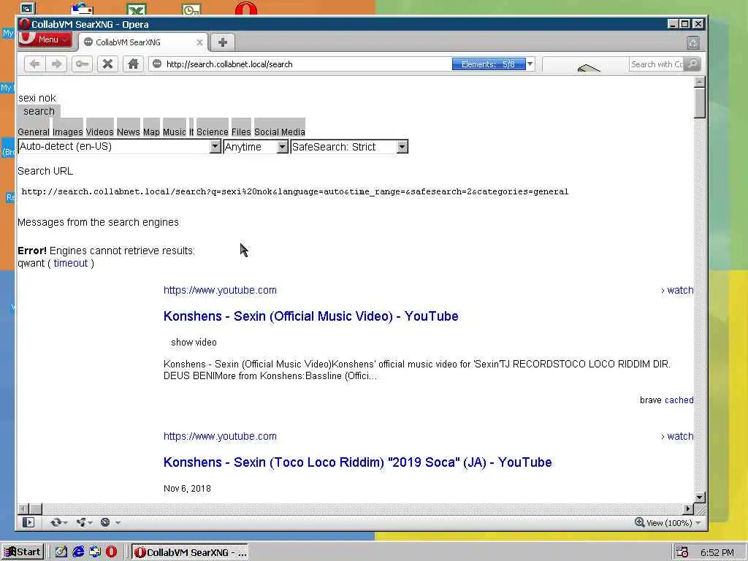Viewport: 748px width, 561px height.
Task: Open the Opera desktop shortcut icon
Action: [x=245, y=9]
